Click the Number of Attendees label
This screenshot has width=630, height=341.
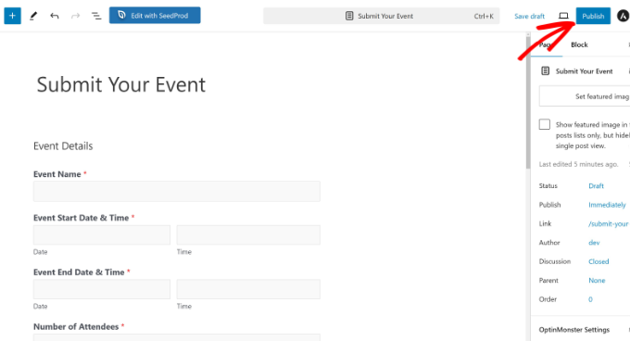(76, 326)
